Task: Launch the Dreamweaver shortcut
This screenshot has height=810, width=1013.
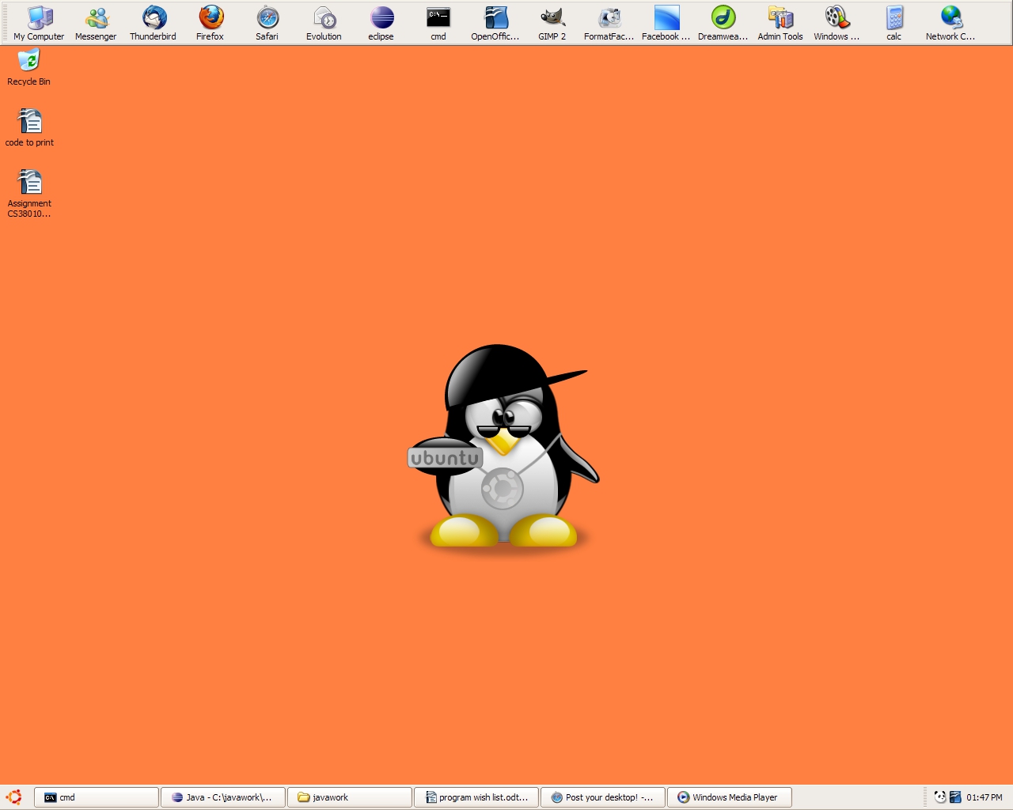Action: tap(723, 23)
